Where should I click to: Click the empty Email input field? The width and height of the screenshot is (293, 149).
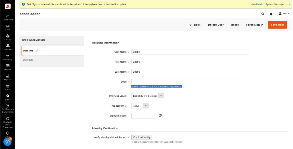pos(190,82)
